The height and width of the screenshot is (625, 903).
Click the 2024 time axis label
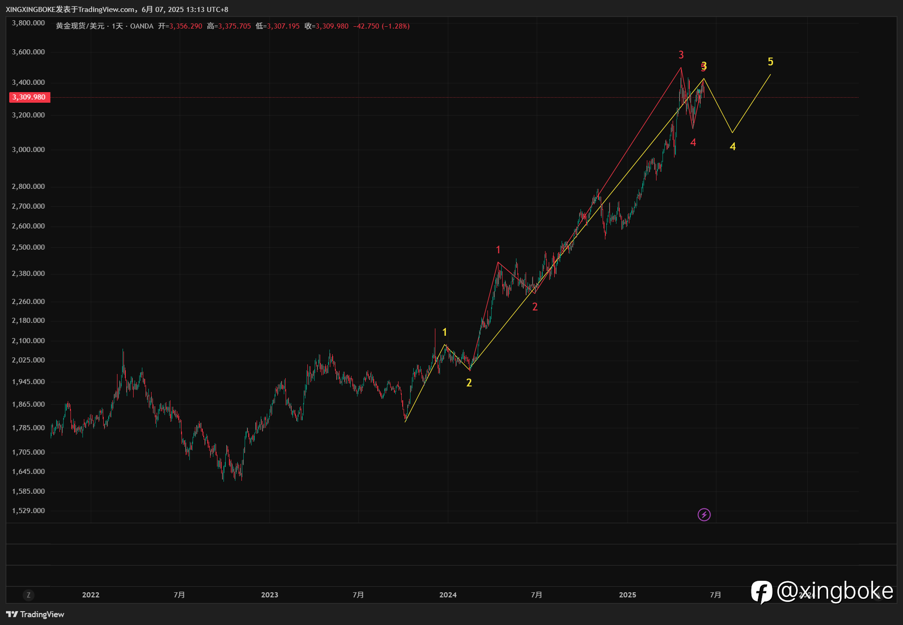(x=448, y=595)
